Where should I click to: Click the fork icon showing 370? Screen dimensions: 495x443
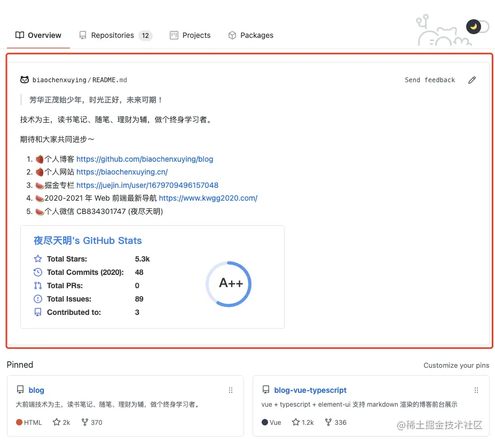(x=84, y=422)
